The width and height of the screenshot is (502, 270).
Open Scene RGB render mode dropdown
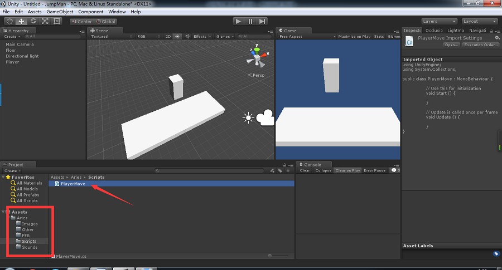tap(148, 36)
